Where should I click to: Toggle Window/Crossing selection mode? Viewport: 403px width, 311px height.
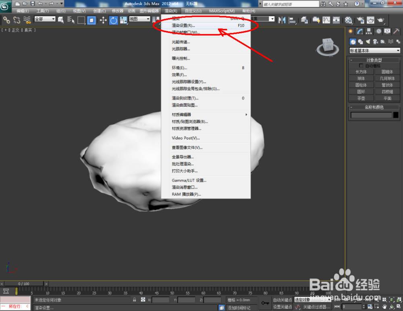click(x=91, y=20)
